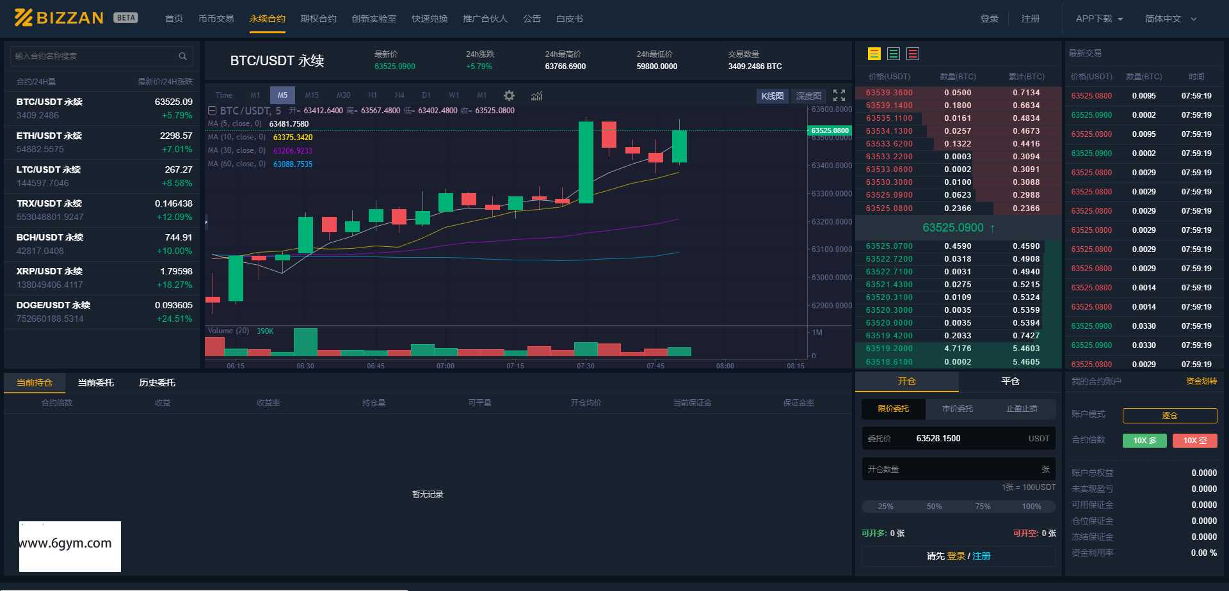
Task: Click search magnifier in contract search
Action: click(x=182, y=56)
